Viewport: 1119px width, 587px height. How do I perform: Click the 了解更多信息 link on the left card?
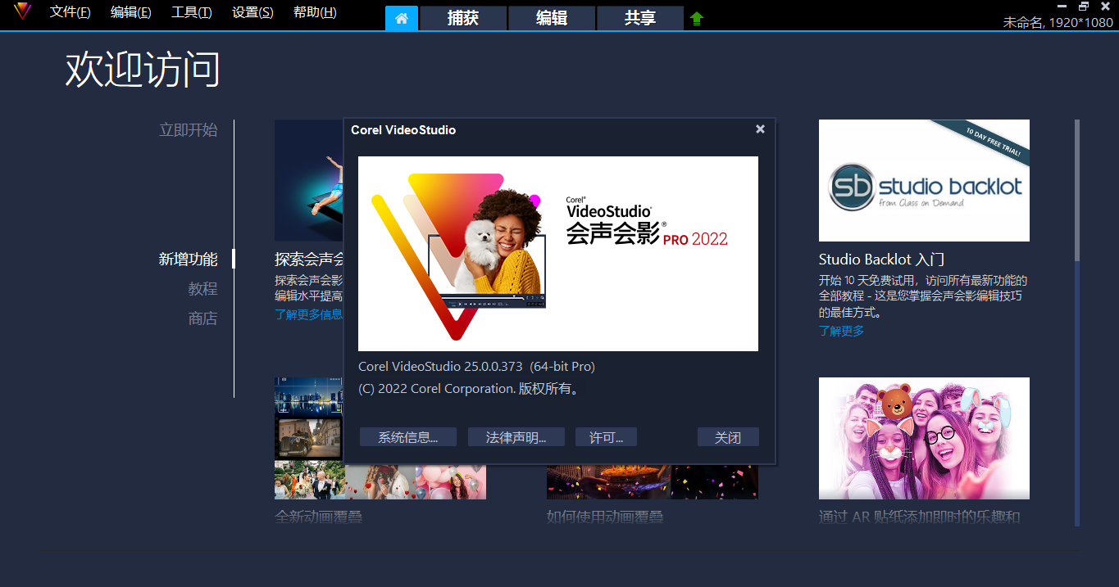(309, 314)
